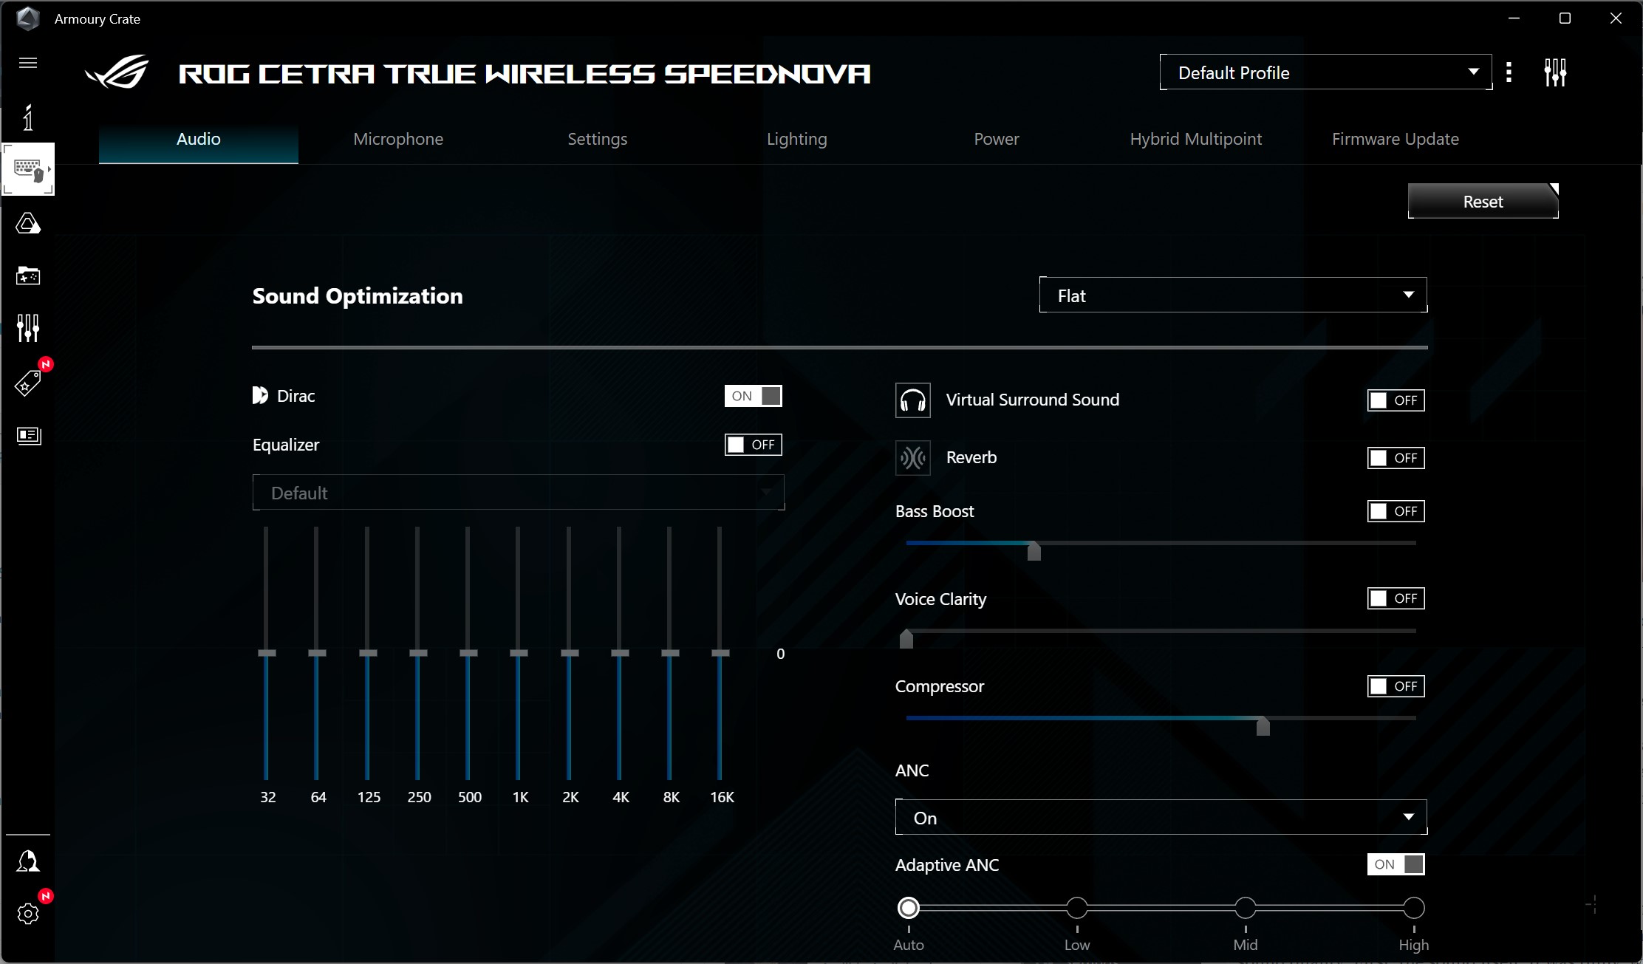Open the Equalizer preset dropdown
Screen dimensions: 1643x964
click(x=517, y=493)
